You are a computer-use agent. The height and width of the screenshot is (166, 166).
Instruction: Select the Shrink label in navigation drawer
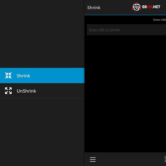[23, 76]
